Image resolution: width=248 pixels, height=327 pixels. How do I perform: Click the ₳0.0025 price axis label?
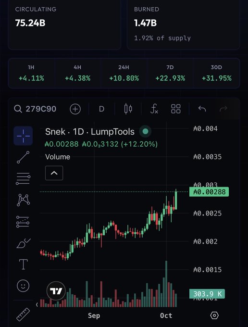pyautogui.click(x=207, y=214)
